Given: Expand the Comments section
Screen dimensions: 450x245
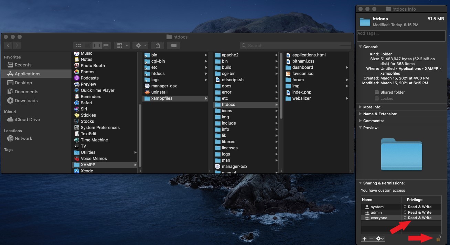Looking at the screenshot, I should tap(360, 121).
